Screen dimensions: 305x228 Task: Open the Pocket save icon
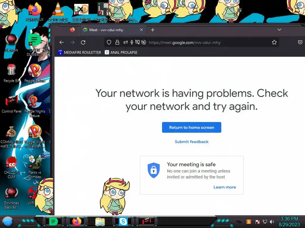[300, 42]
